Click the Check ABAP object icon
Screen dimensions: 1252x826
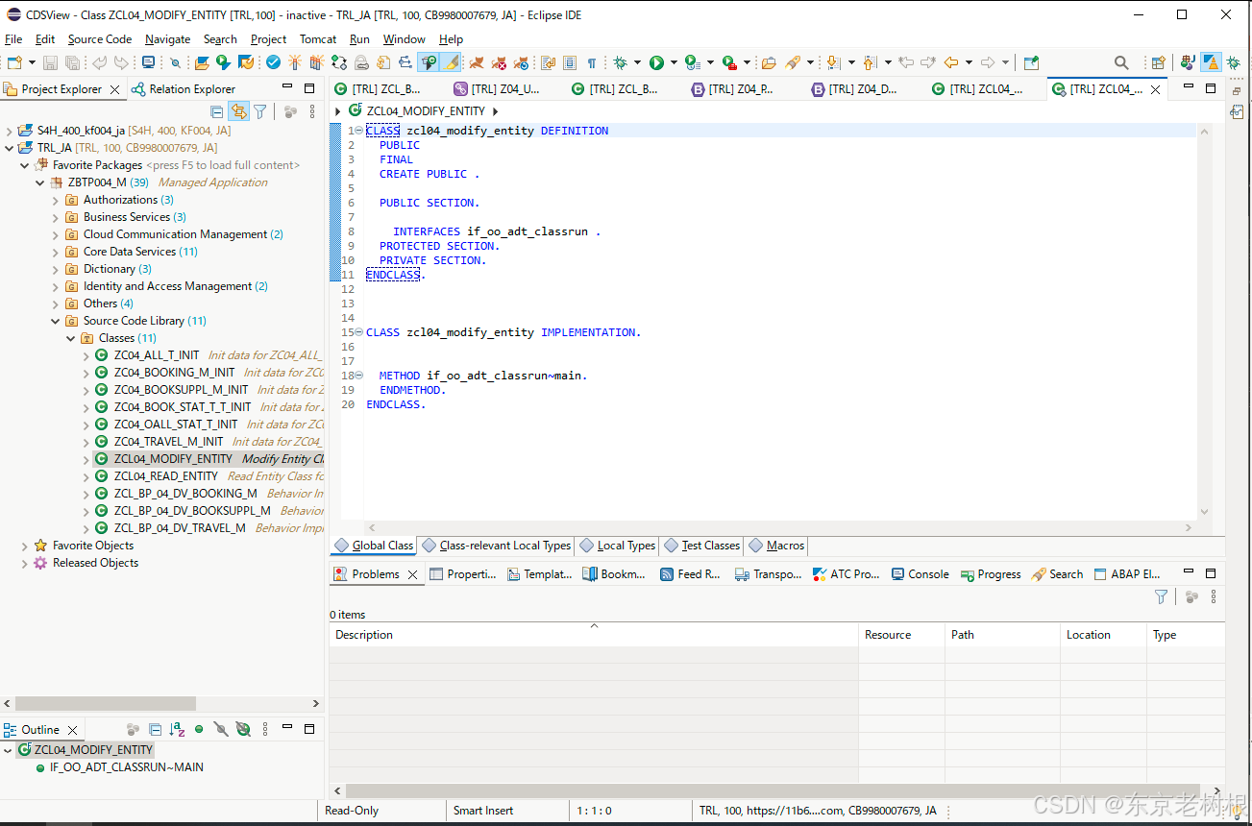tap(274, 62)
